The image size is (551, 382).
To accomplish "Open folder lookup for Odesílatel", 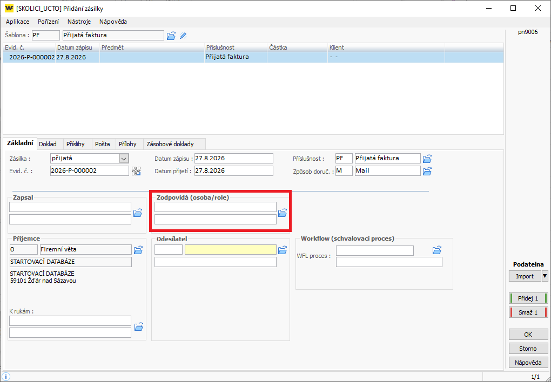I will [283, 250].
